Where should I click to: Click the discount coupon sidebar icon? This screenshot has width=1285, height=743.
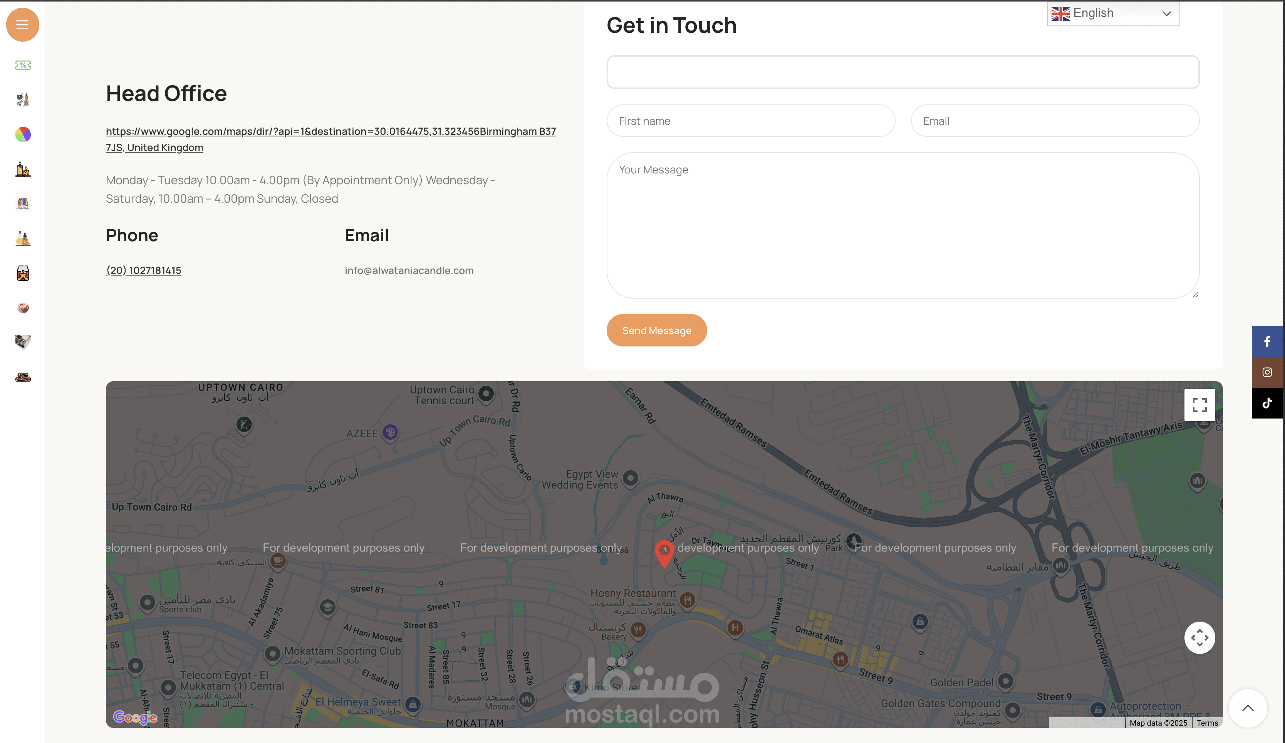[22, 65]
